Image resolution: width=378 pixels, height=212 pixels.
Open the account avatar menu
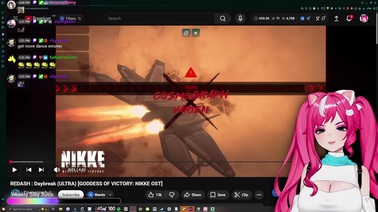coord(364,18)
